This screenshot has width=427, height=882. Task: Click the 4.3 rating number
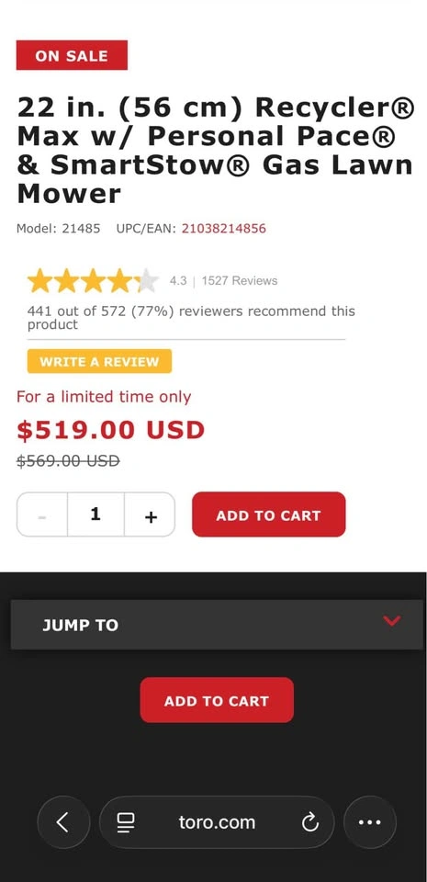(178, 281)
